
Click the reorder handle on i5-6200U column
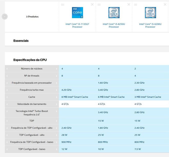[x=136, y=5]
